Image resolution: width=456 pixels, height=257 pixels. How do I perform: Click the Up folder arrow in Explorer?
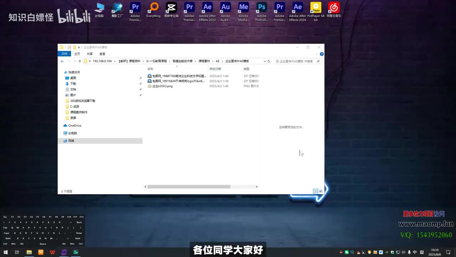tap(80, 61)
